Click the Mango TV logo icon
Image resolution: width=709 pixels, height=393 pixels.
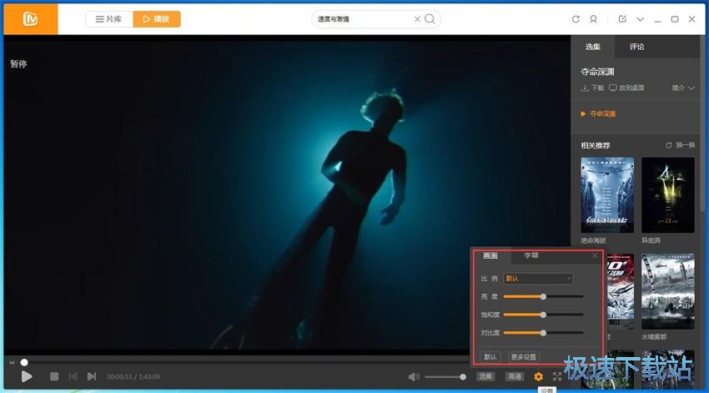tap(30, 19)
